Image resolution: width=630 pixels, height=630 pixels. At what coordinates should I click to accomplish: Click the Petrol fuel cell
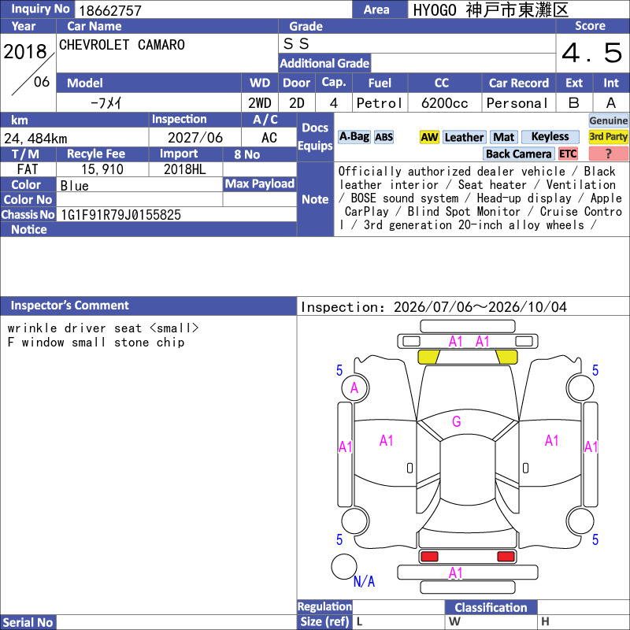tap(380, 103)
